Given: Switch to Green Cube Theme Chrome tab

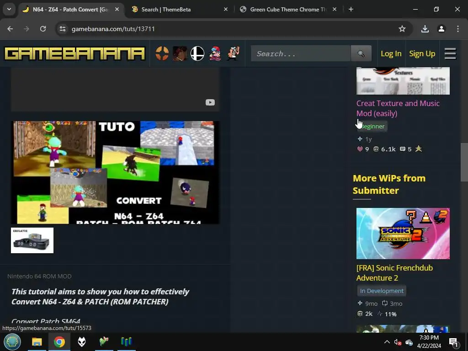Looking at the screenshot, I should click(x=288, y=10).
